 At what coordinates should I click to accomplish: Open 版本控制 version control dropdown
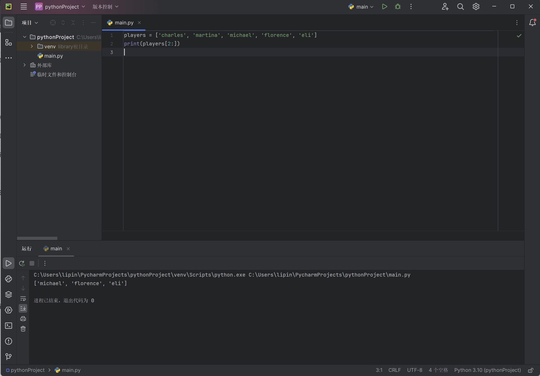(x=106, y=7)
